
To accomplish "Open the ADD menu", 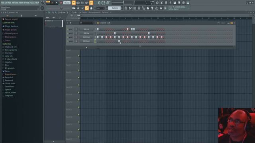I will pos(10,3).
